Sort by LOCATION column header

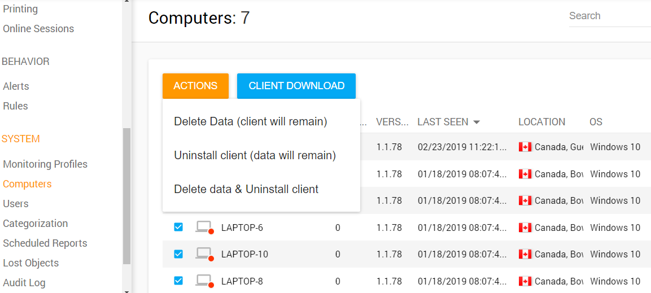541,122
